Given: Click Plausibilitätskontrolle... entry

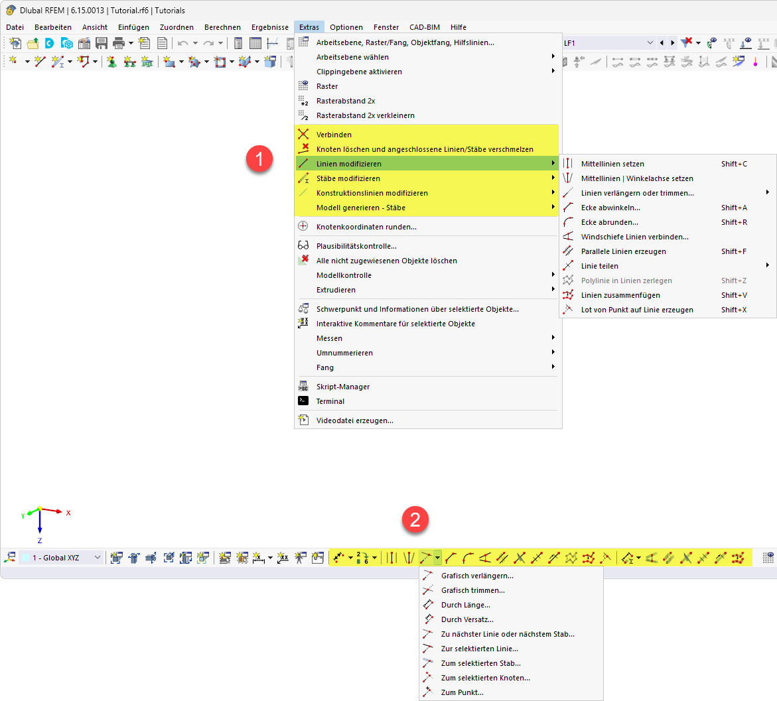Looking at the screenshot, I should coord(428,246).
